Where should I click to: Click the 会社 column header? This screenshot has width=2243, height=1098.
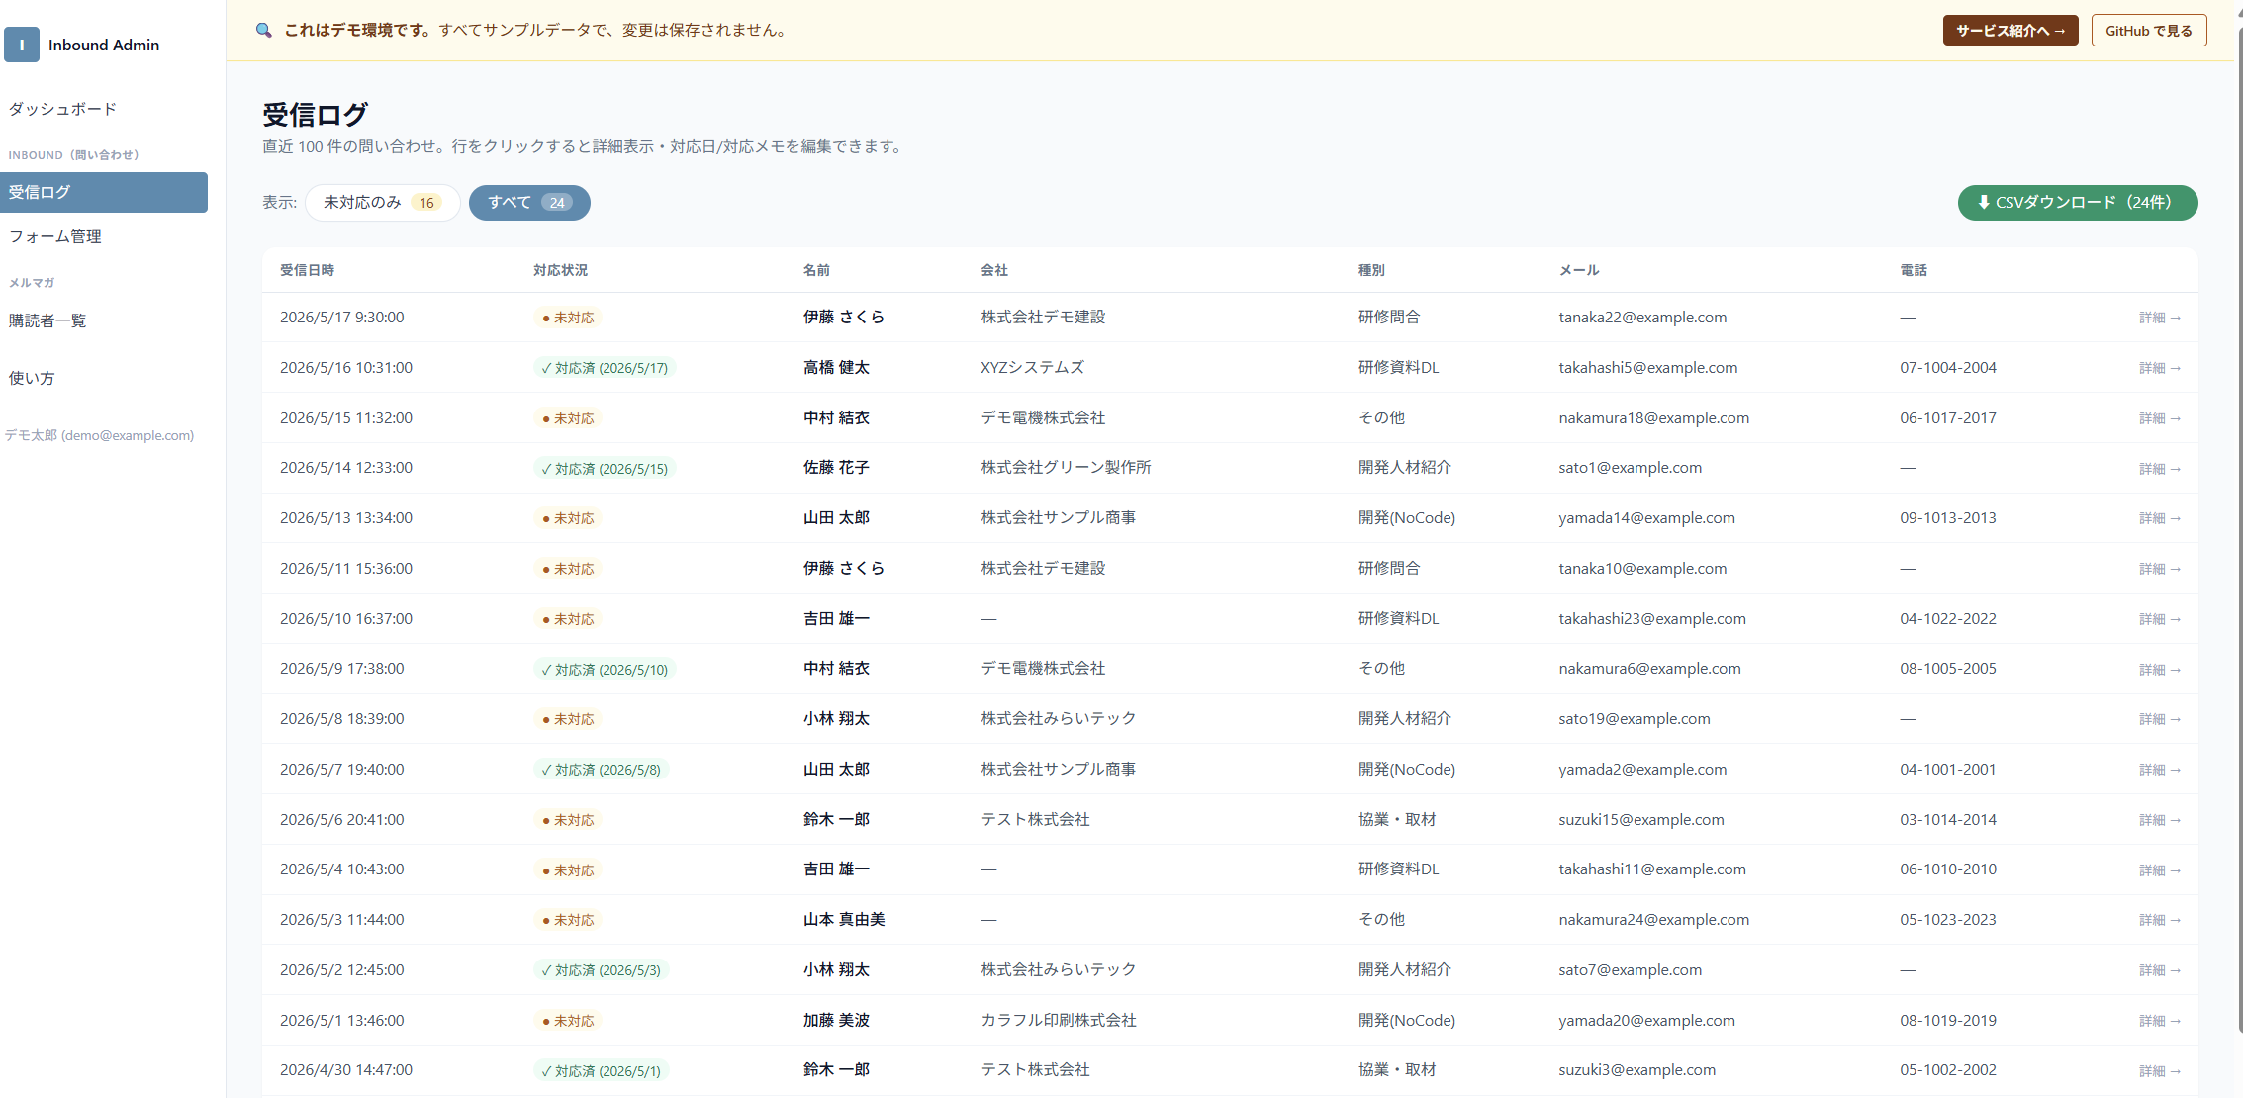point(994,270)
